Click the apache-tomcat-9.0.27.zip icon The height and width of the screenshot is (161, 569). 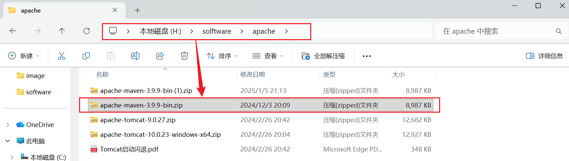[x=94, y=120]
